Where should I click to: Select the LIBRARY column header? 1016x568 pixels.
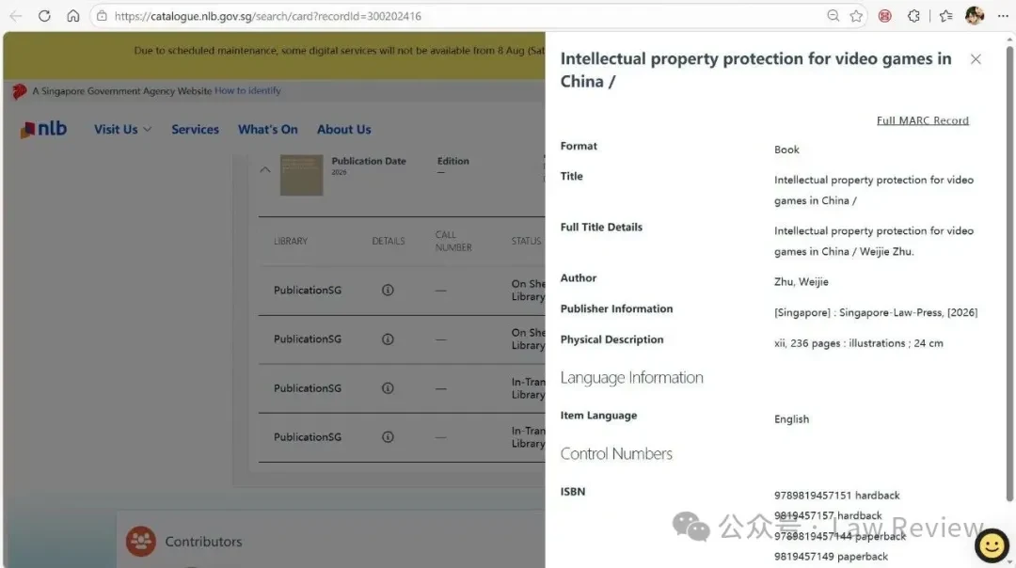click(x=291, y=241)
